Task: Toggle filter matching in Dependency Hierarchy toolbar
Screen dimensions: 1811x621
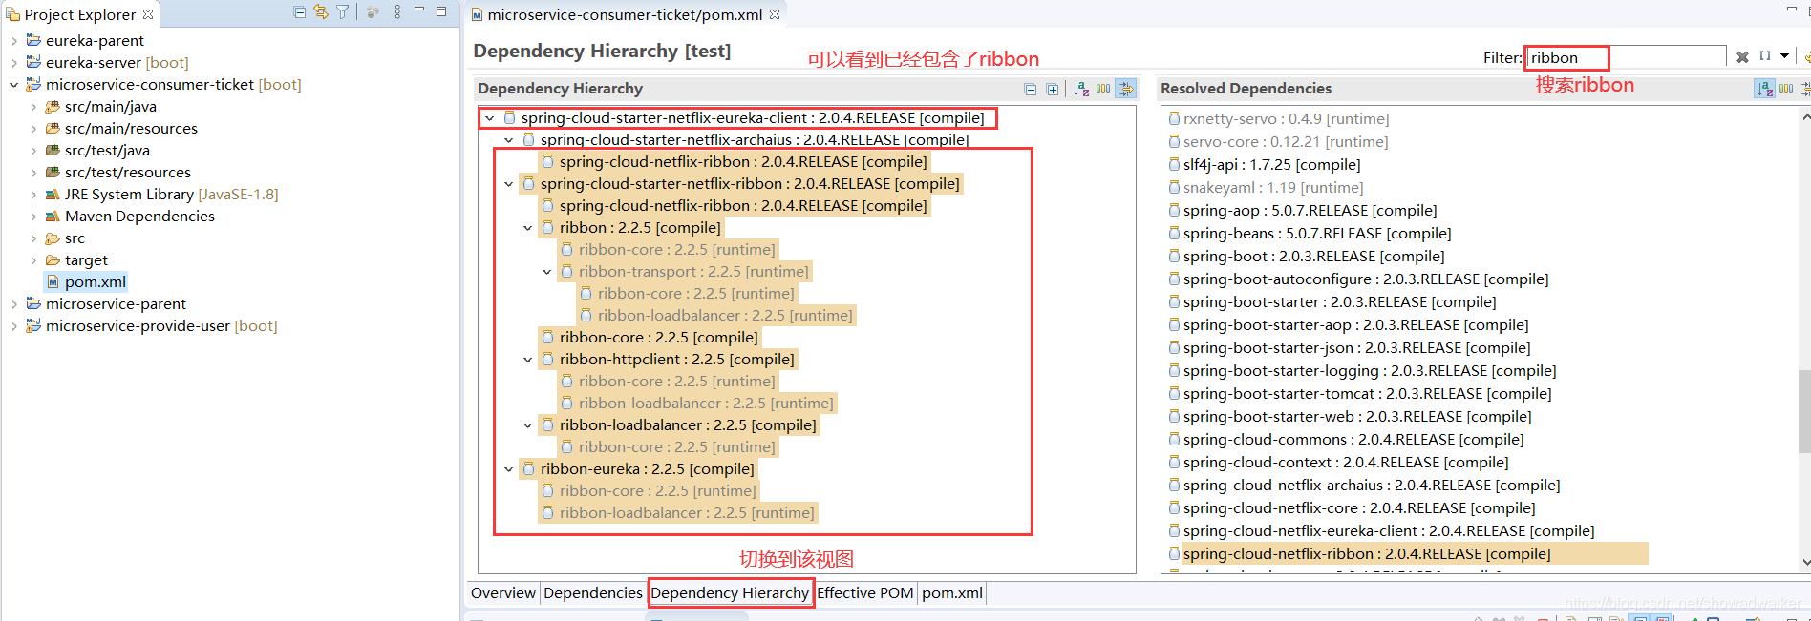Action: click(x=1127, y=89)
